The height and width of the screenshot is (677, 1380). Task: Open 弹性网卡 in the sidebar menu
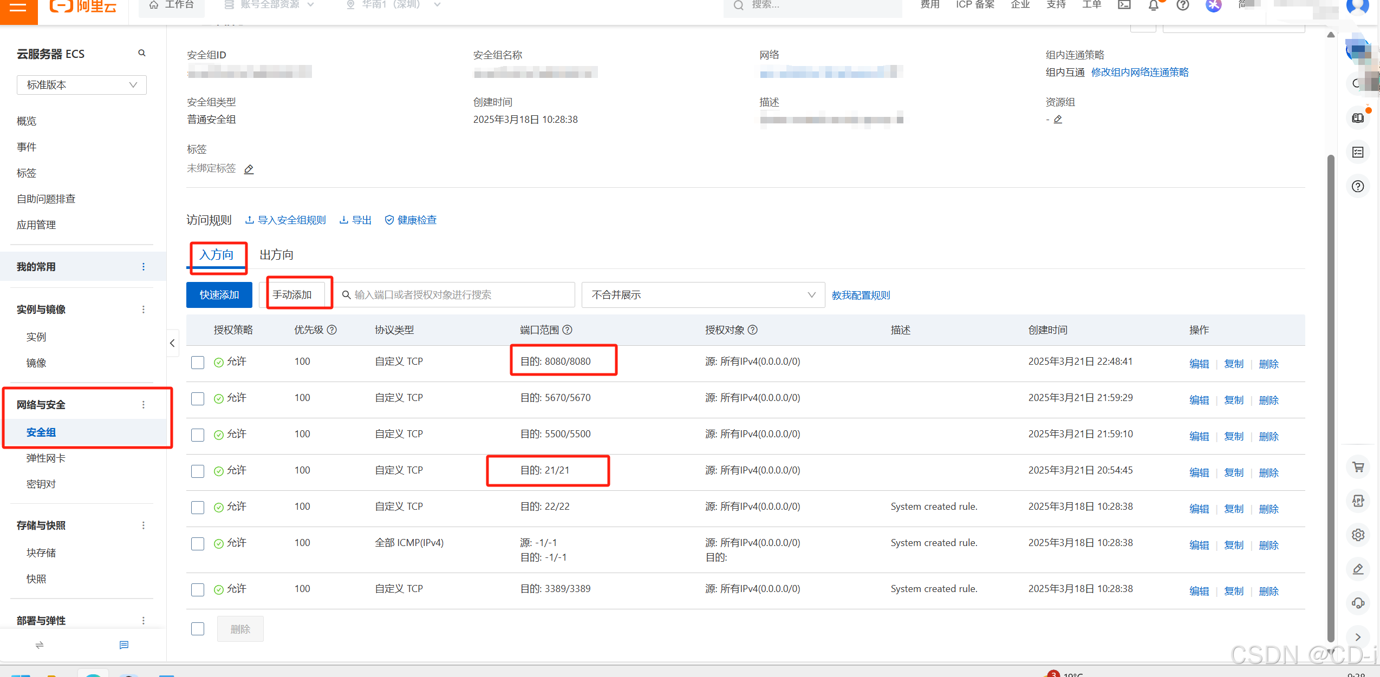[x=46, y=458]
